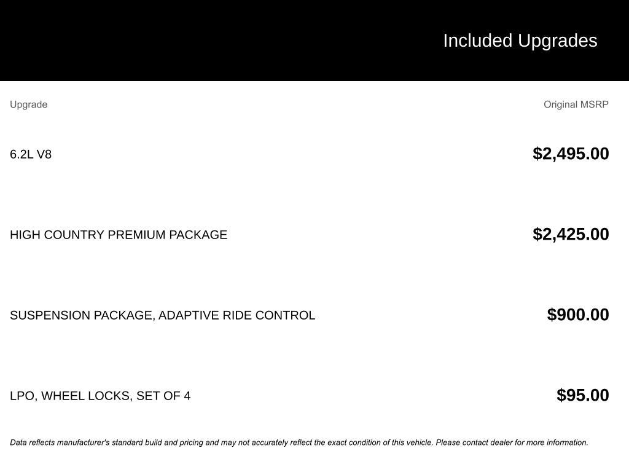Viewport: 629px width, 472px height.
Task: Click the $900.00 price
Action: (578, 315)
